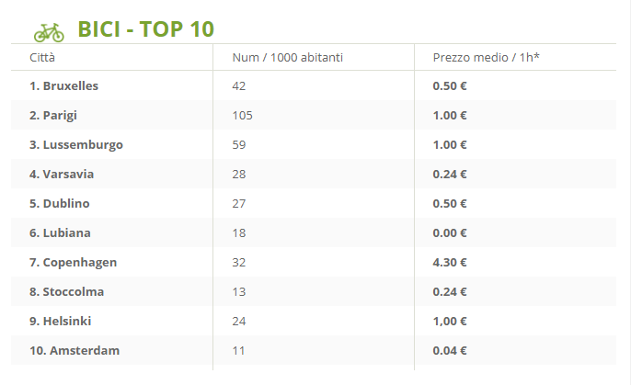Image resolution: width=631 pixels, height=385 pixels.
Task: Select the BICI - TOP 10 heading
Action: [145, 28]
